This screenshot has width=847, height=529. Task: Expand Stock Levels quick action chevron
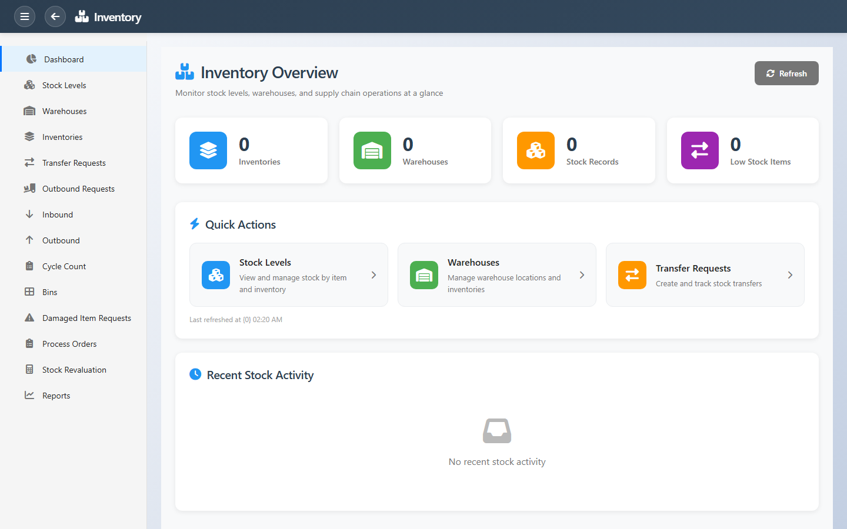374,275
